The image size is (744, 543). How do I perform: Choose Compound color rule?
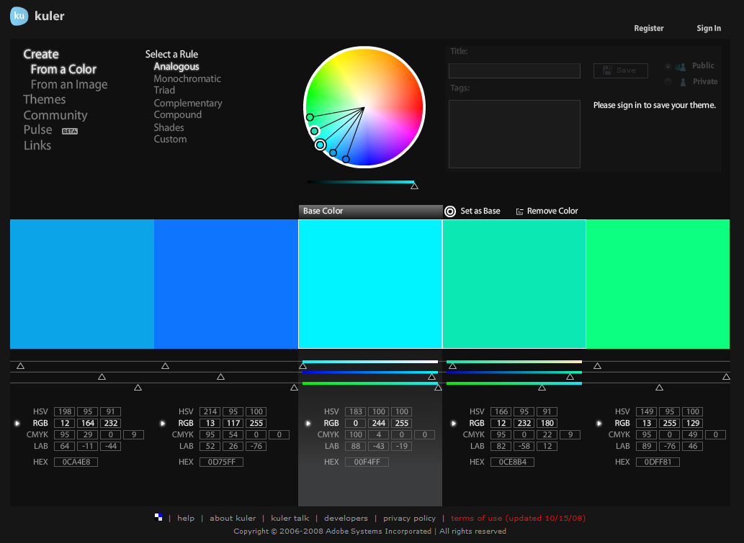point(177,114)
